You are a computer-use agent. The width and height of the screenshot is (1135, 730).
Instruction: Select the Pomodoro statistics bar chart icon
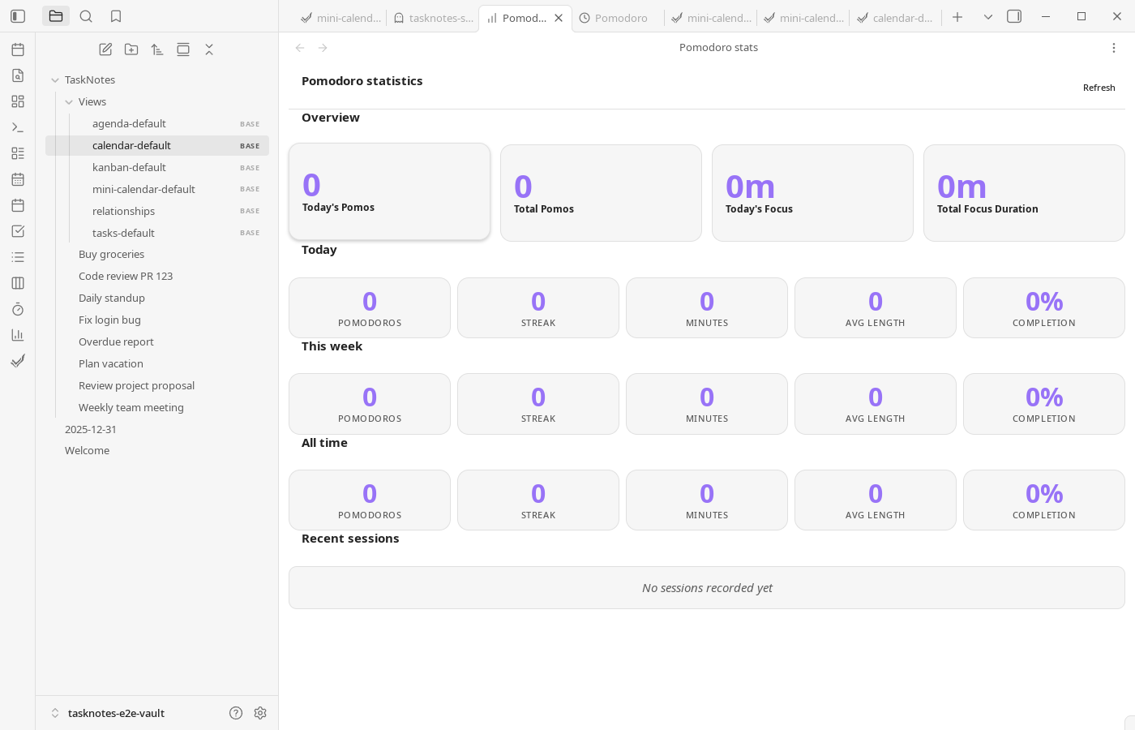(x=18, y=335)
